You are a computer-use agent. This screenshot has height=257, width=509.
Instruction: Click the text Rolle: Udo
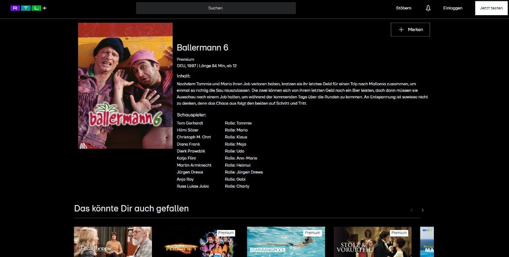tap(235, 151)
